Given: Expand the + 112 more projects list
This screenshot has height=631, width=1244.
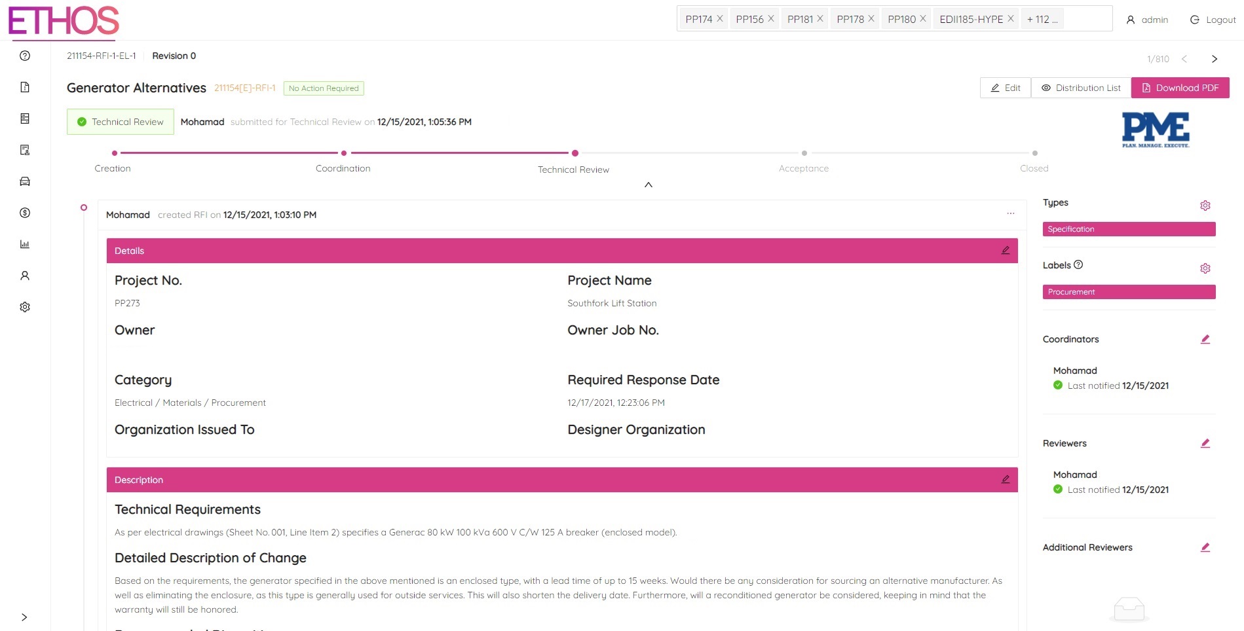Looking at the screenshot, I should coord(1042,19).
